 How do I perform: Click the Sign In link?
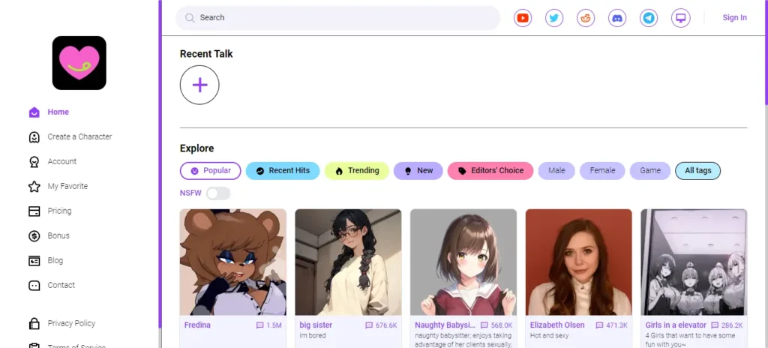click(x=735, y=18)
